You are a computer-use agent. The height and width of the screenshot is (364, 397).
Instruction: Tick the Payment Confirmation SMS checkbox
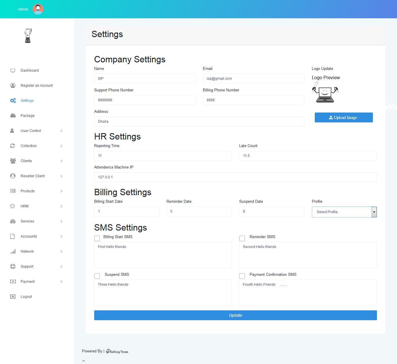pos(242,276)
